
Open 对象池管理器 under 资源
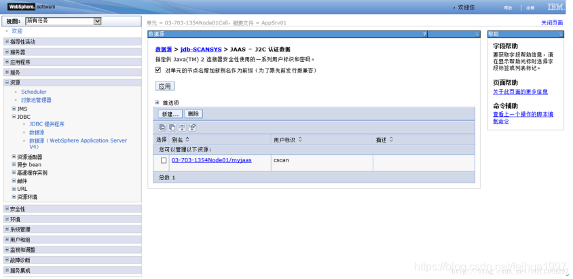pos(36,100)
